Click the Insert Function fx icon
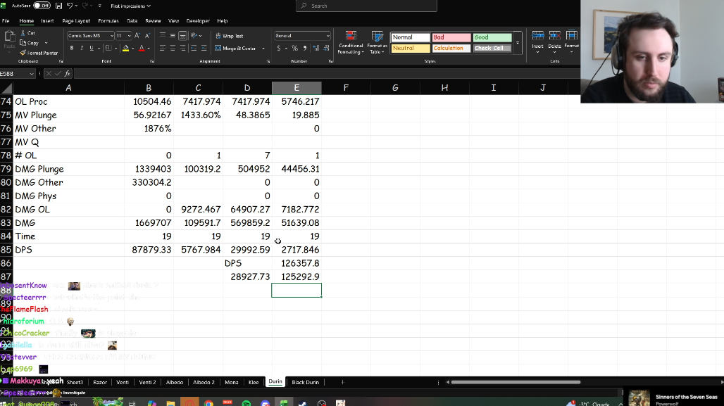Image resolution: width=724 pixels, height=406 pixels. [68, 73]
